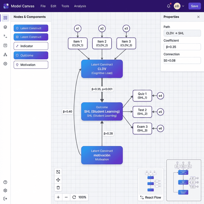Select the path connector tool icon
Viewport: 204px width, 204px height.
coord(5,36)
